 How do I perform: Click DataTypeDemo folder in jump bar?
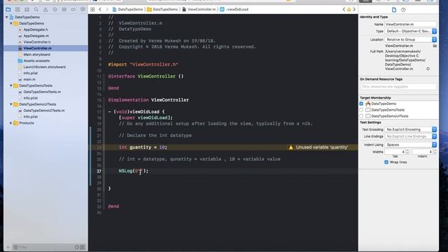pos(162,9)
